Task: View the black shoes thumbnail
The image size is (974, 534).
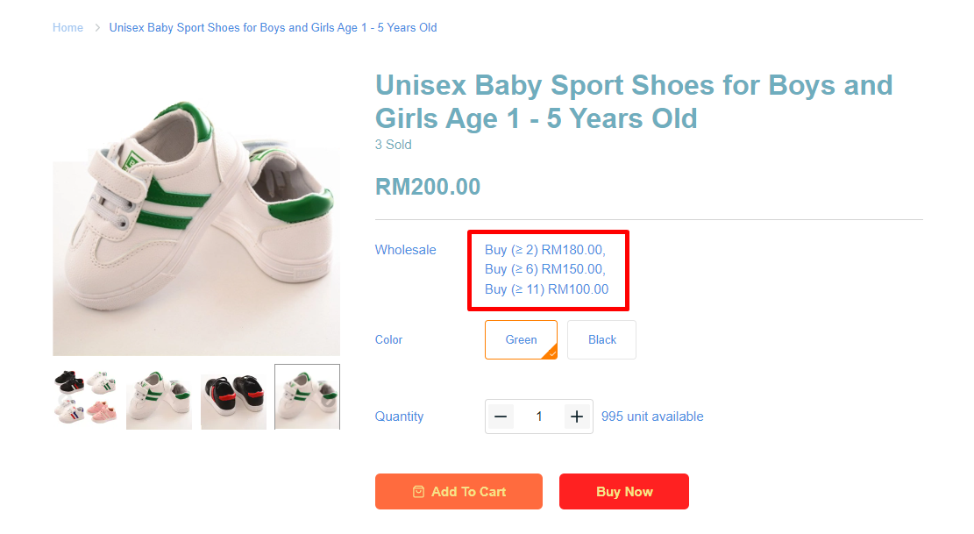Action: tap(233, 397)
